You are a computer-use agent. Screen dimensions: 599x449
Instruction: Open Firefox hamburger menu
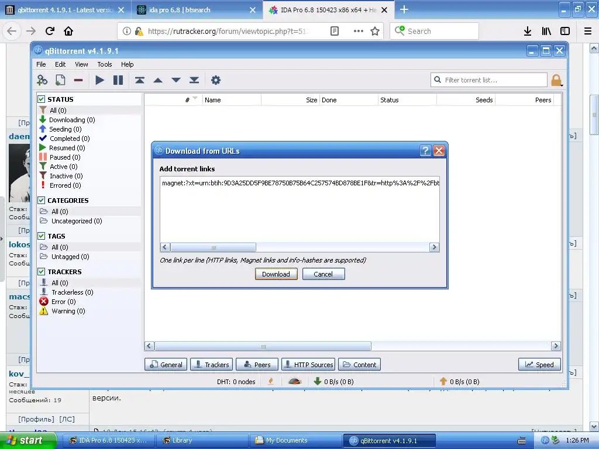point(588,31)
